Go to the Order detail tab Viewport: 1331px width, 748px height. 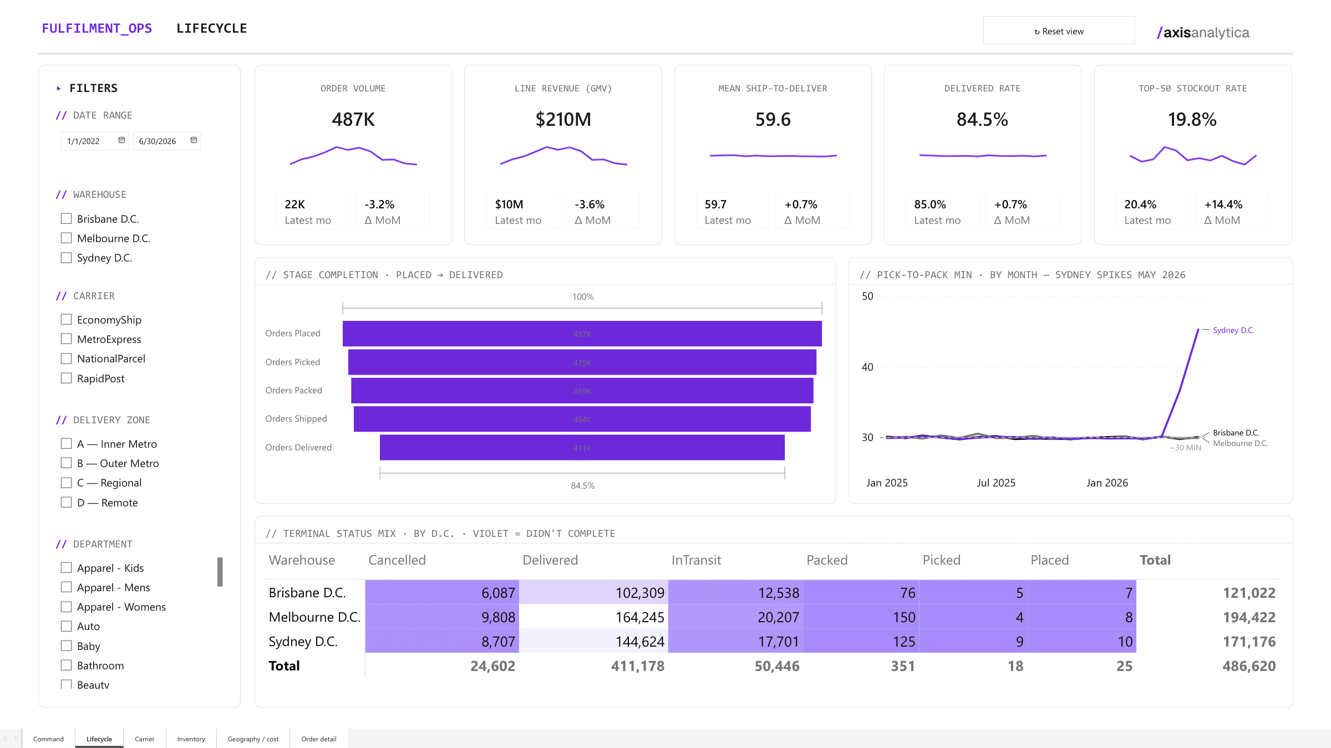(x=319, y=739)
